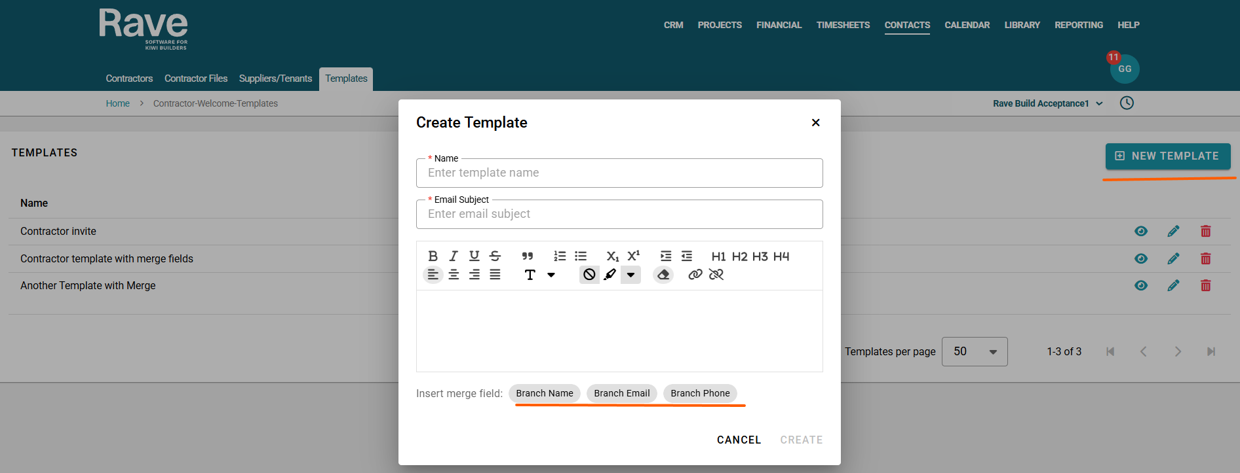Click the insert link icon
The image size is (1240, 473).
point(695,275)
